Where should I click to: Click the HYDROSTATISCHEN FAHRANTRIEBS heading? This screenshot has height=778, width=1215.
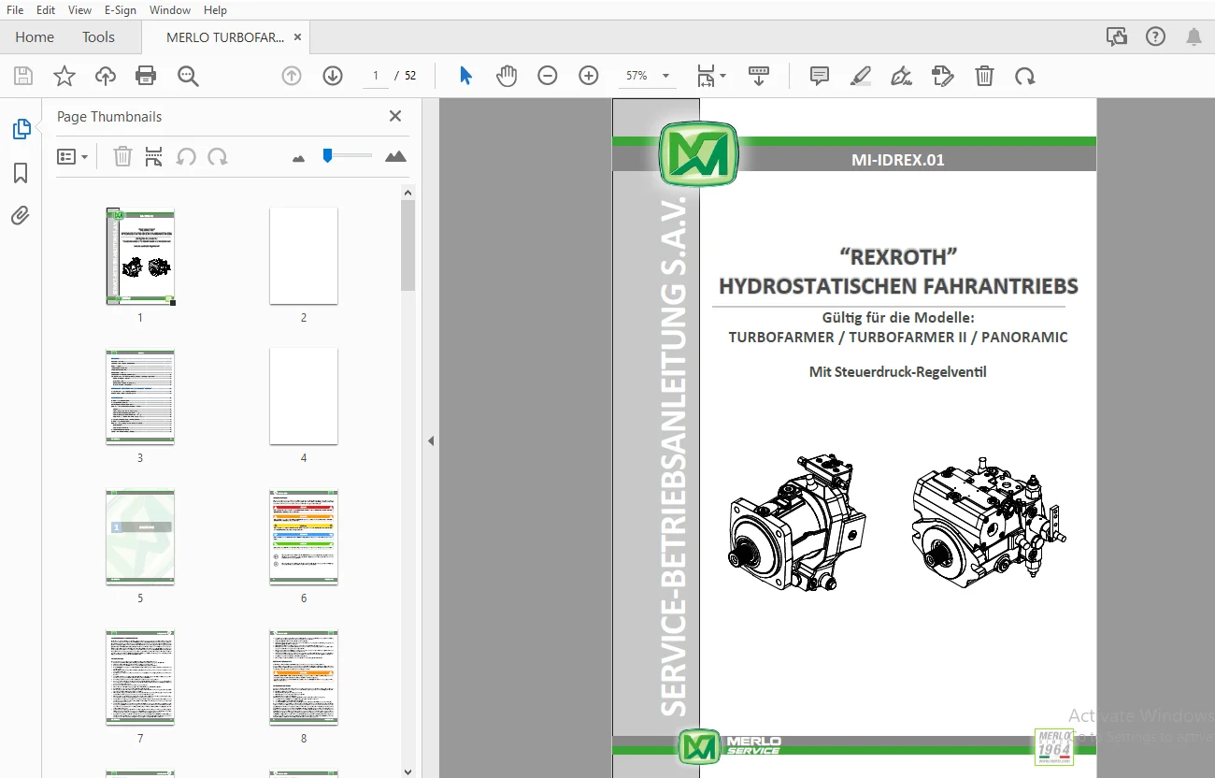click(898, 286)
